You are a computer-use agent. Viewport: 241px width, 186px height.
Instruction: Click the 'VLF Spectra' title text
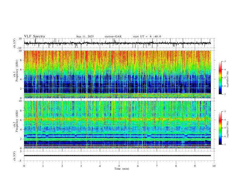pyautogui.click(x=34, y=36)
